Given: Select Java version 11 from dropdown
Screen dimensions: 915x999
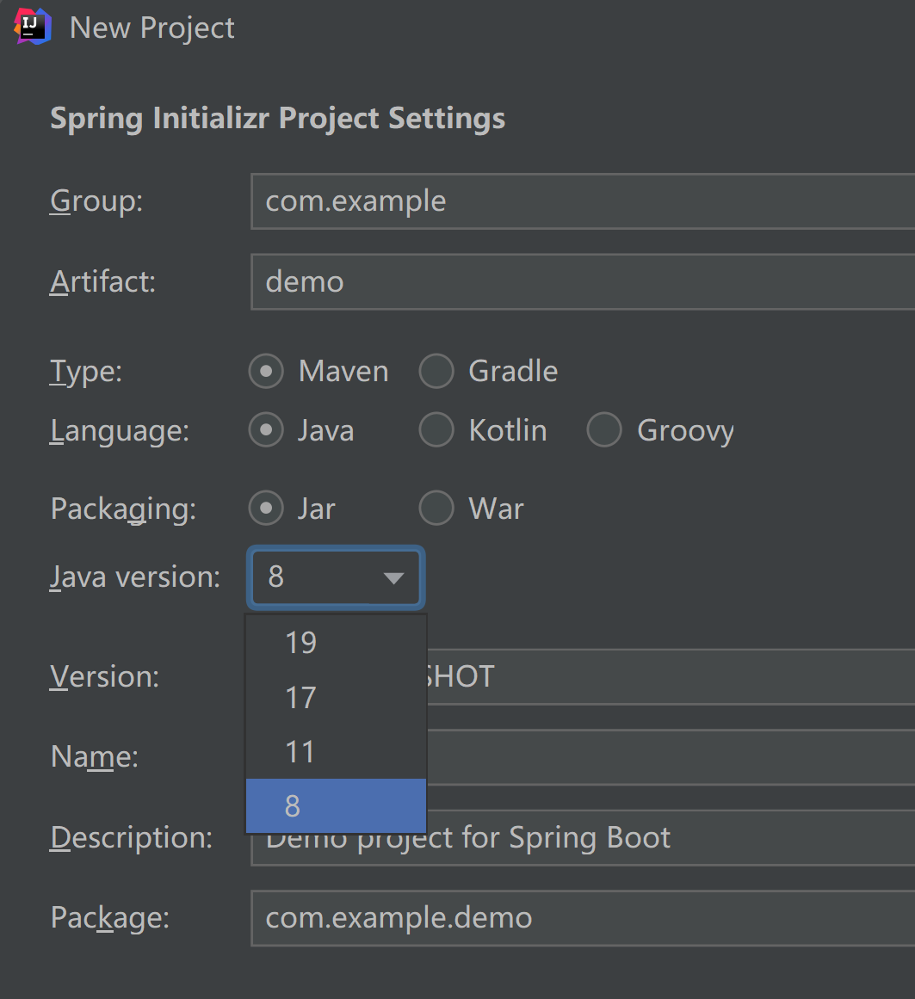Looking at the screenshot, I should point(335,751).
